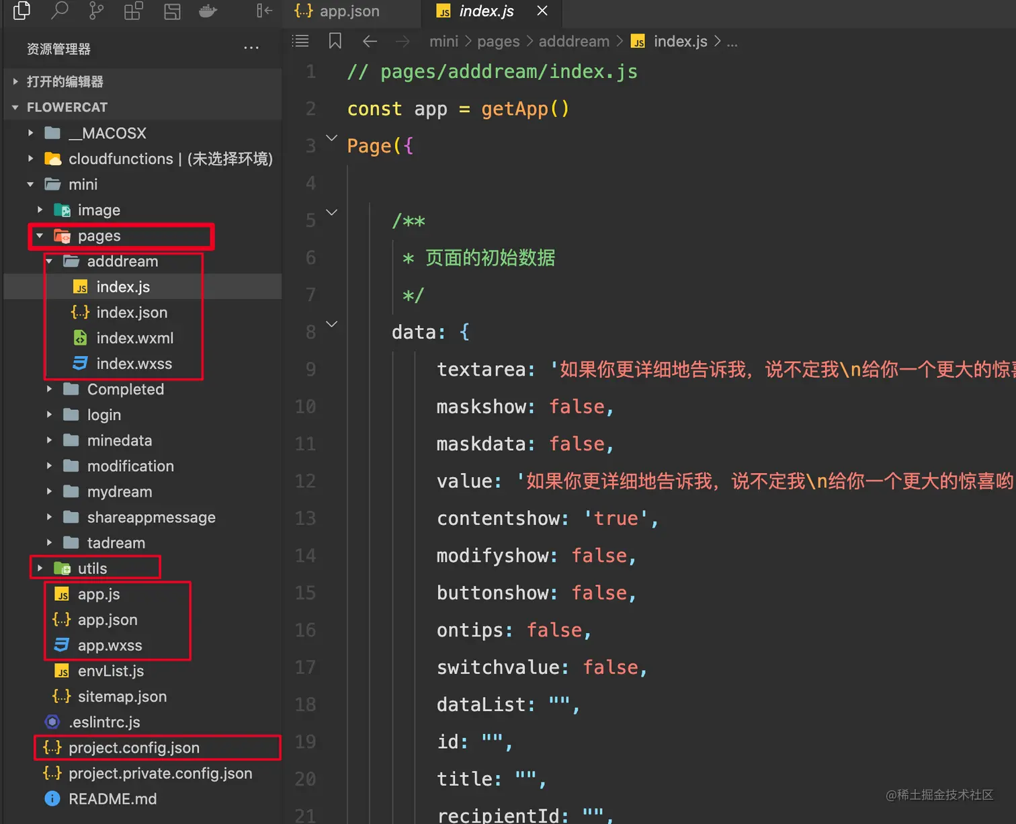The width and height of the screenshot is (1016, 824).
Task: Click the adddream breadcrumb segment
Action: click(574, 42)
